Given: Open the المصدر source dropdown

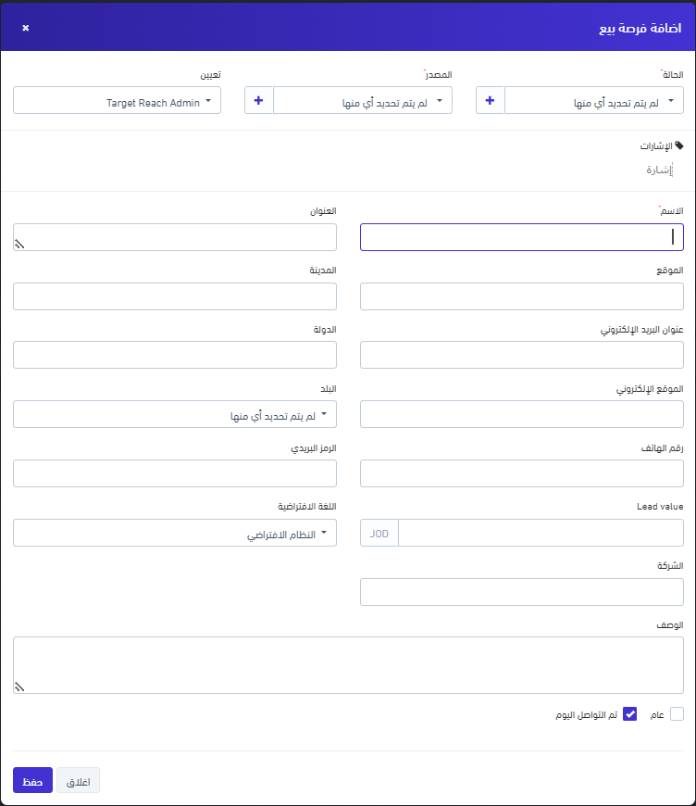Looking at the screenshot, I should point(362,100).
